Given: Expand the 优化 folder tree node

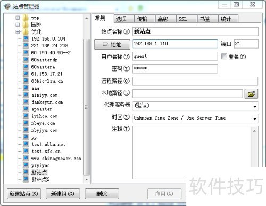Looking at the screenshot, I should pos(18,32).
